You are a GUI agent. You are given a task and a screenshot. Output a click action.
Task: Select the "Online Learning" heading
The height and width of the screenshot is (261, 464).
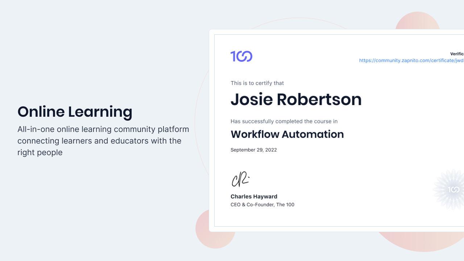(x=75, y=112)
